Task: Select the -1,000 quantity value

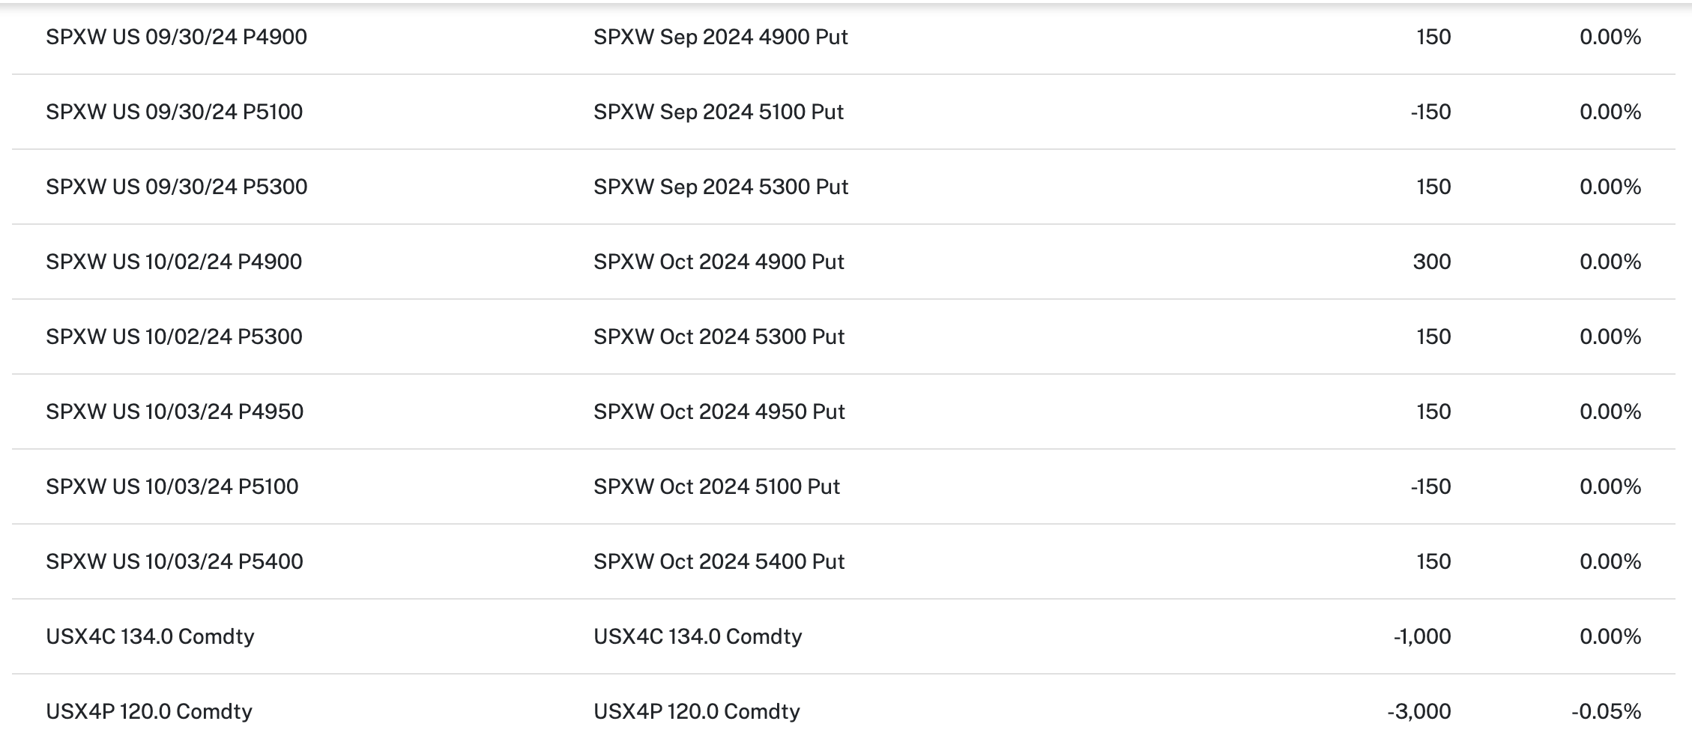Action: pyautogui.click(x=1421, y=636)
